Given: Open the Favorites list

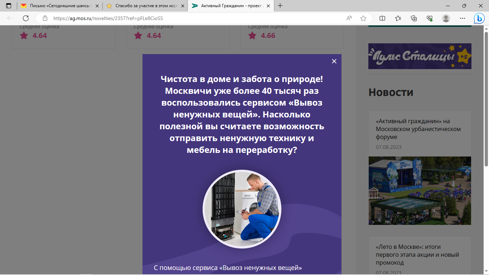Looking at the screenshot, I should point(398,18).
